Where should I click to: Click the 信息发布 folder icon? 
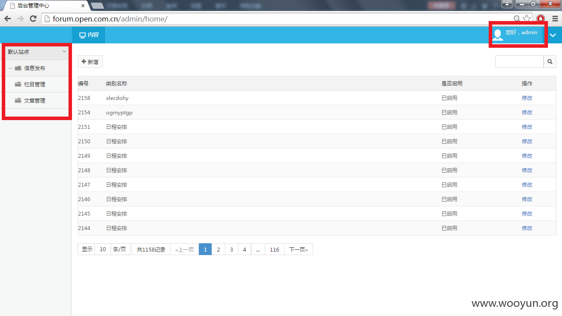click(18, 68)
